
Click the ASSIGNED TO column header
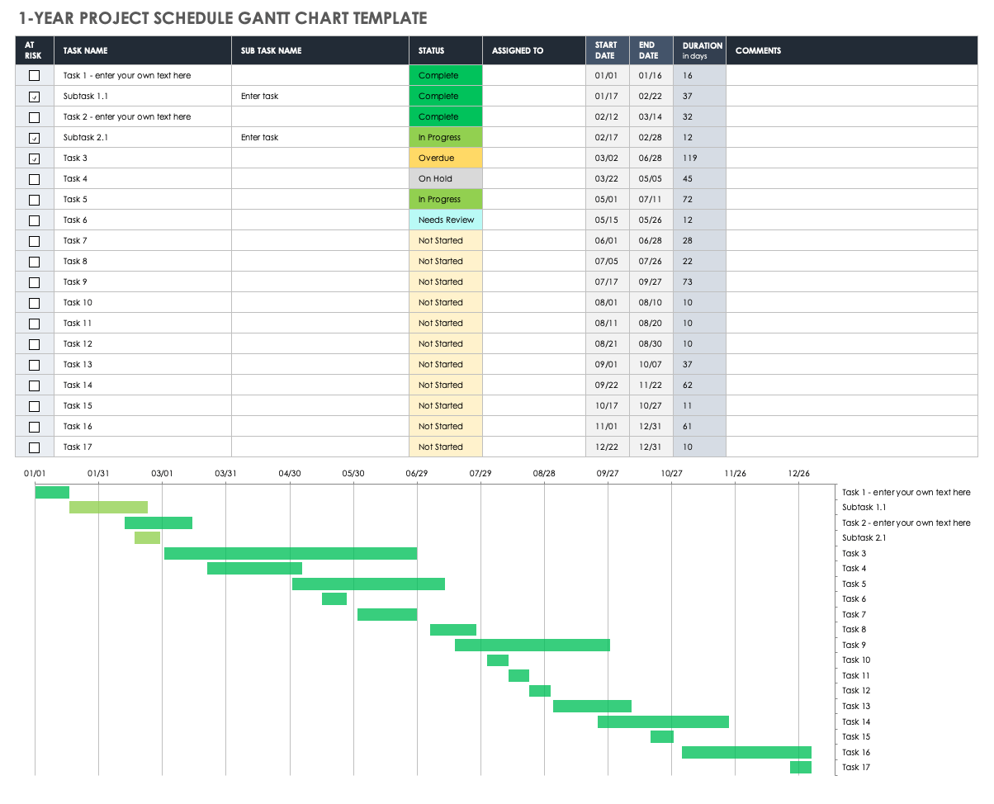(518, 50)
